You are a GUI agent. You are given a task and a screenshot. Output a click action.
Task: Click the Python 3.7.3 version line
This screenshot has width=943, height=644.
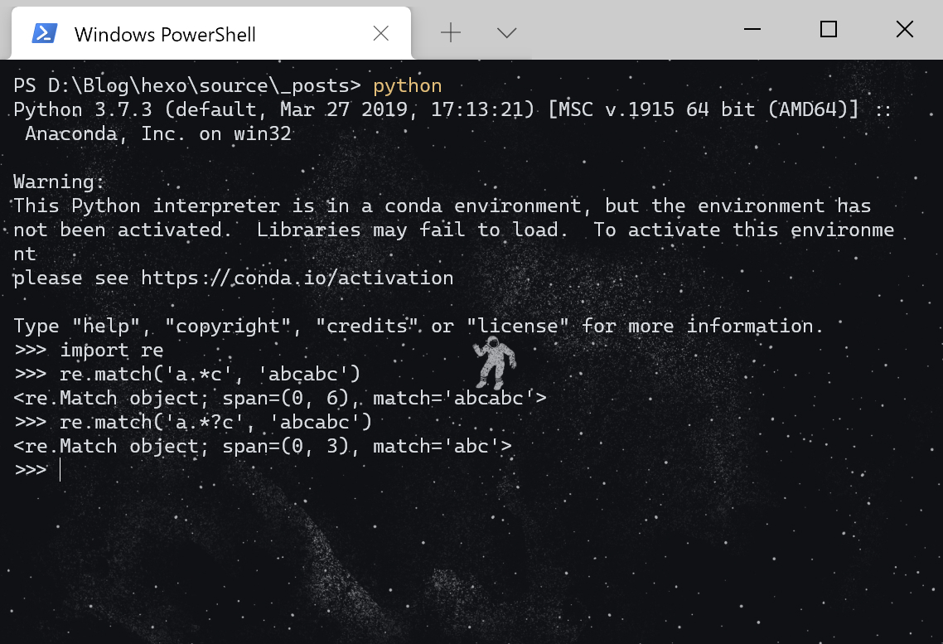pos(452,110)
